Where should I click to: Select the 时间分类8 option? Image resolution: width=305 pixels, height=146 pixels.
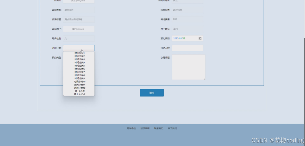point(80,75)
